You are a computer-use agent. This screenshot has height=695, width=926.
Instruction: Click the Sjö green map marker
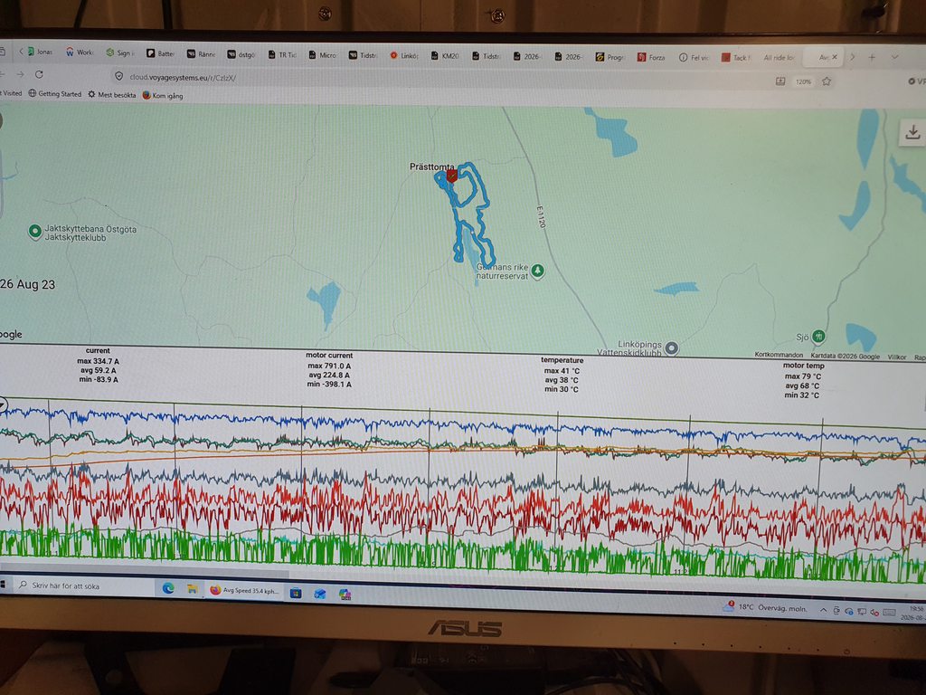pyautogui.click(x=818, y=337)
